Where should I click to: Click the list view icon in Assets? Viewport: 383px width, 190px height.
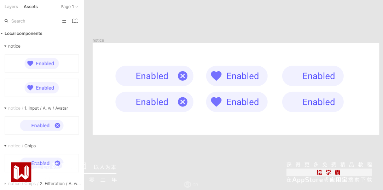point(64,21)
